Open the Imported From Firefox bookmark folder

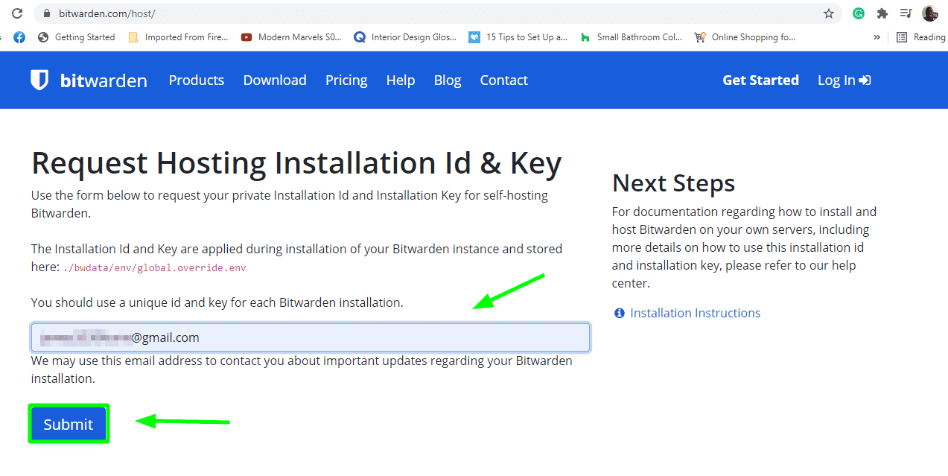coord(178,37)
